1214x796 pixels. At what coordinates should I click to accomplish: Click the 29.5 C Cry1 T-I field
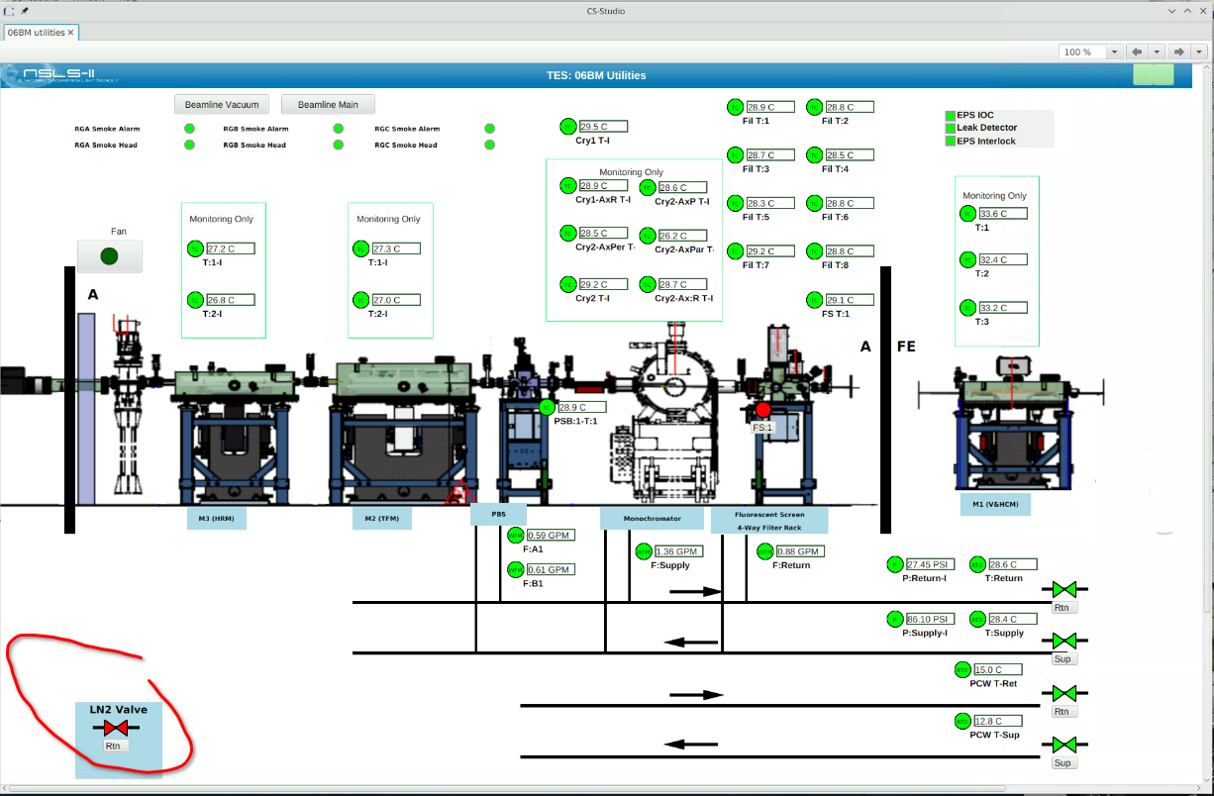pos(603,127)
